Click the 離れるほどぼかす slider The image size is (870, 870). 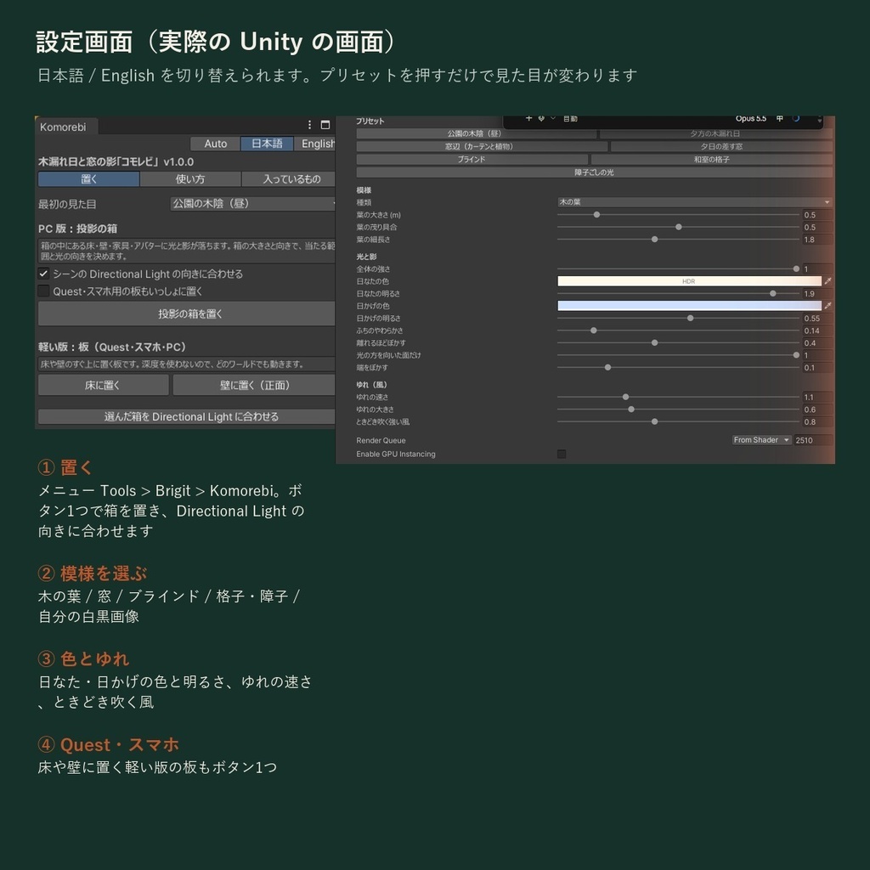point(678,343)
